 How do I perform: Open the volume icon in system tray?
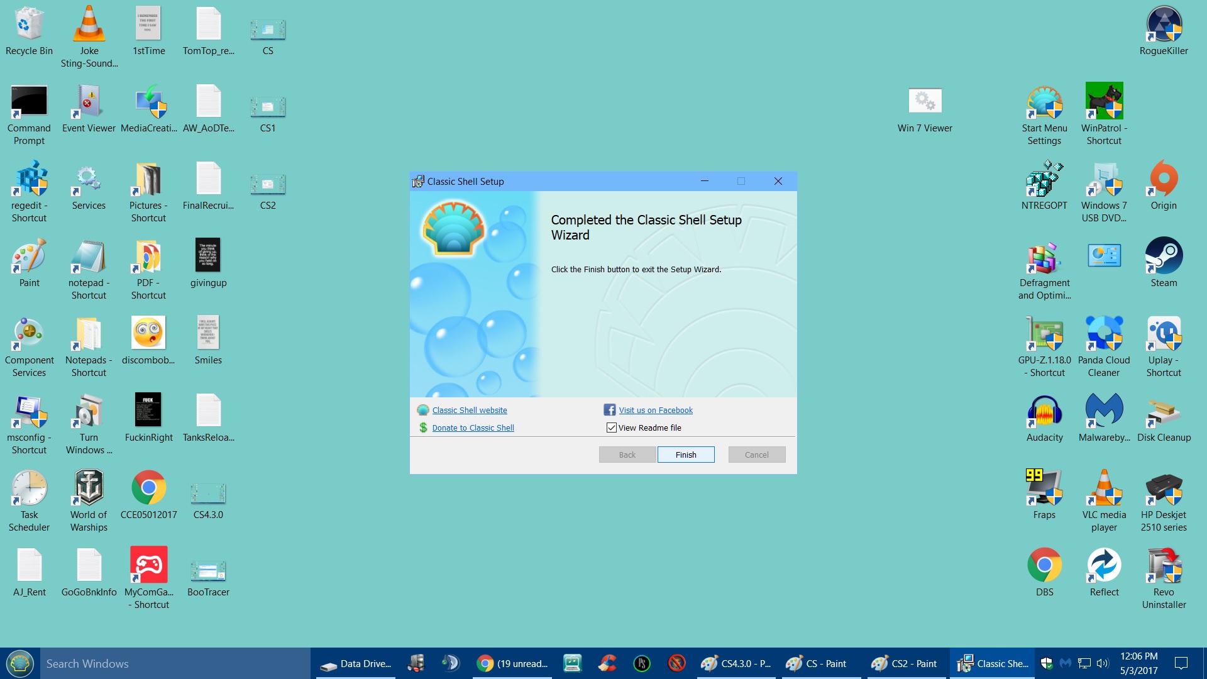1102,663
